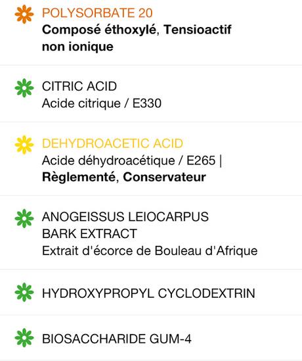This screenshot has height=361, width=302.
Task: Tap the 'non ionique' text line
Action: pyautogui.click(x=77, y=47)
